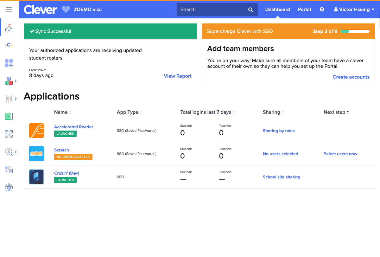This screenshot has height=257, width=380.
Task: Open the hamburger menu in the sidebar
Action: (9, 10)
